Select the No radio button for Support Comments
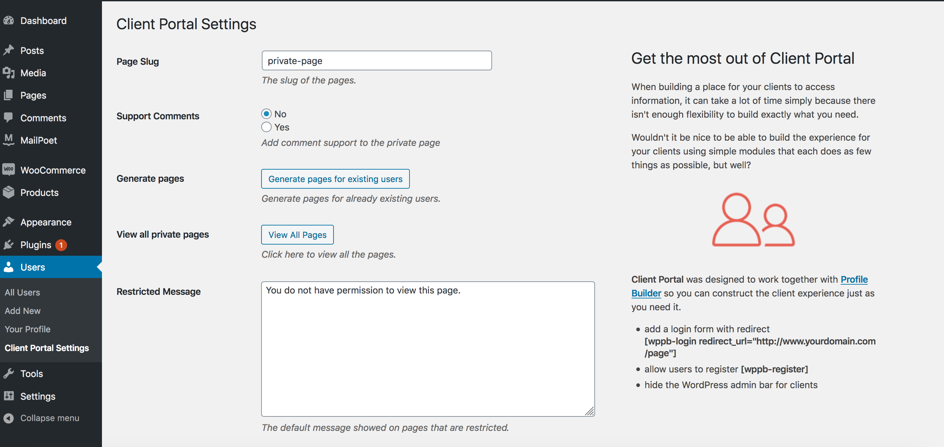This screenshot has width=944, height=447. click(265, 114)
